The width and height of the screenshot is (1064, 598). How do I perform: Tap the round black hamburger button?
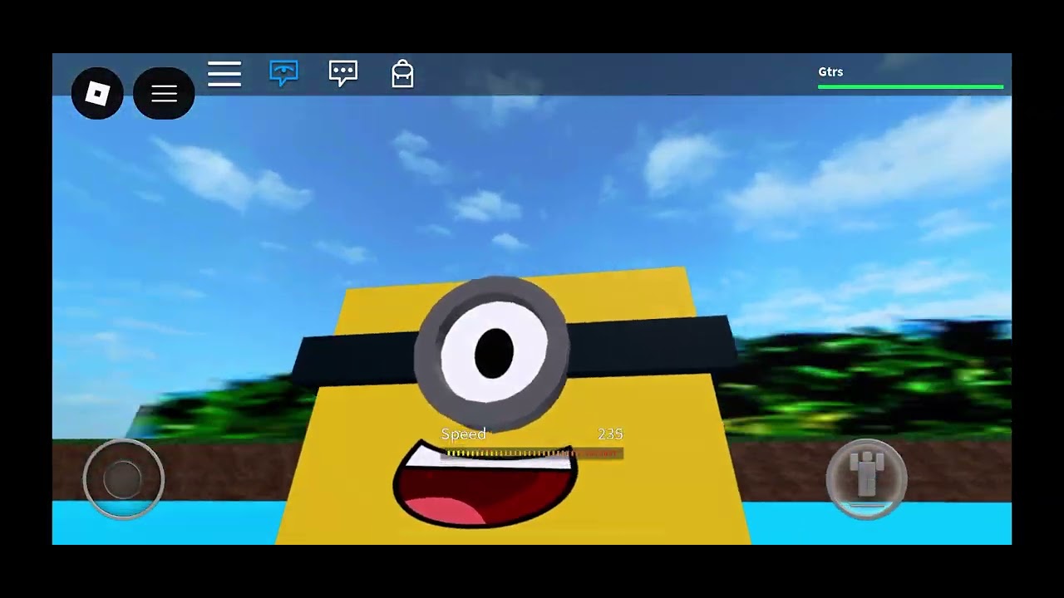(x=164, y=93)
